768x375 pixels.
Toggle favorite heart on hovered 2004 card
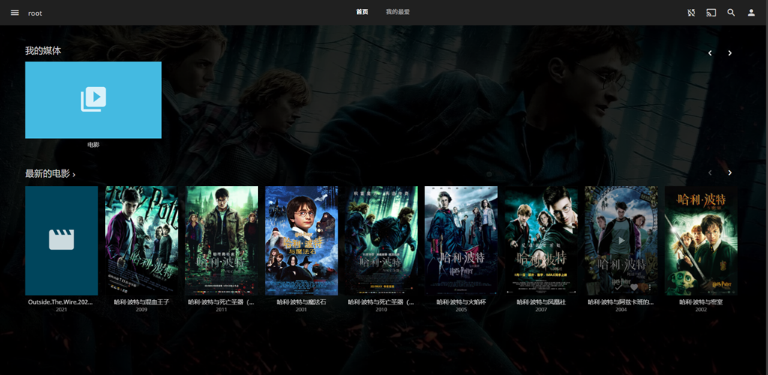634,287
